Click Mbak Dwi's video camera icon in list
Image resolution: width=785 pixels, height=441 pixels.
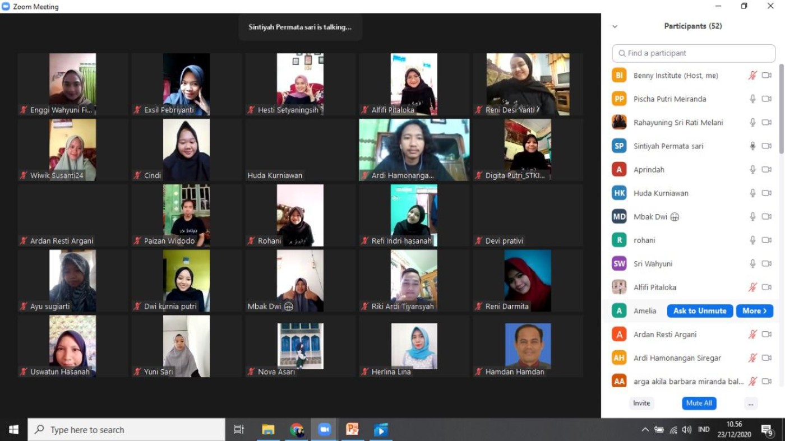tap(766, 217)
